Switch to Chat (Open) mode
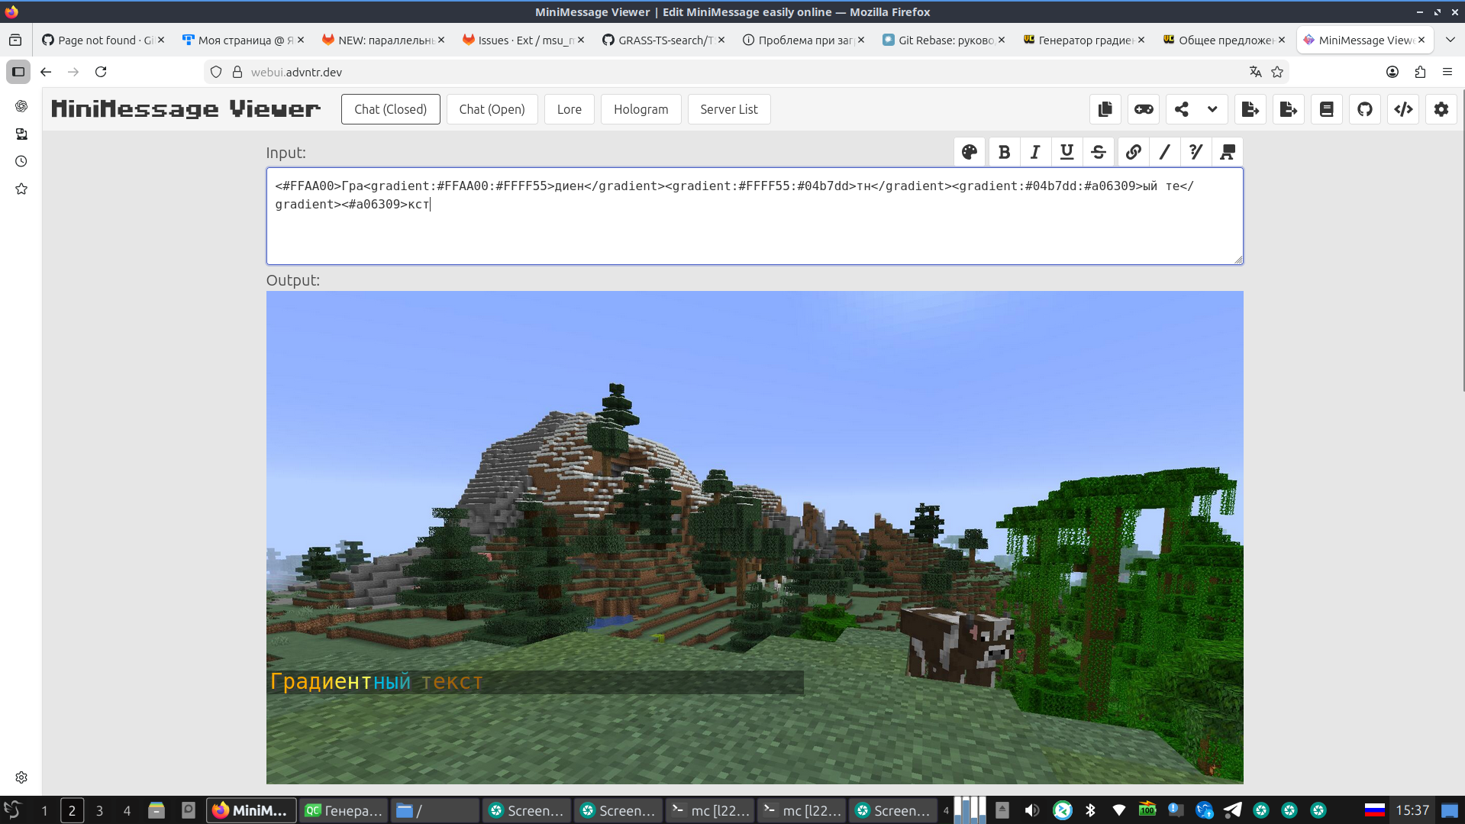This screenshot has width=1465, height=824. point(492,109)
